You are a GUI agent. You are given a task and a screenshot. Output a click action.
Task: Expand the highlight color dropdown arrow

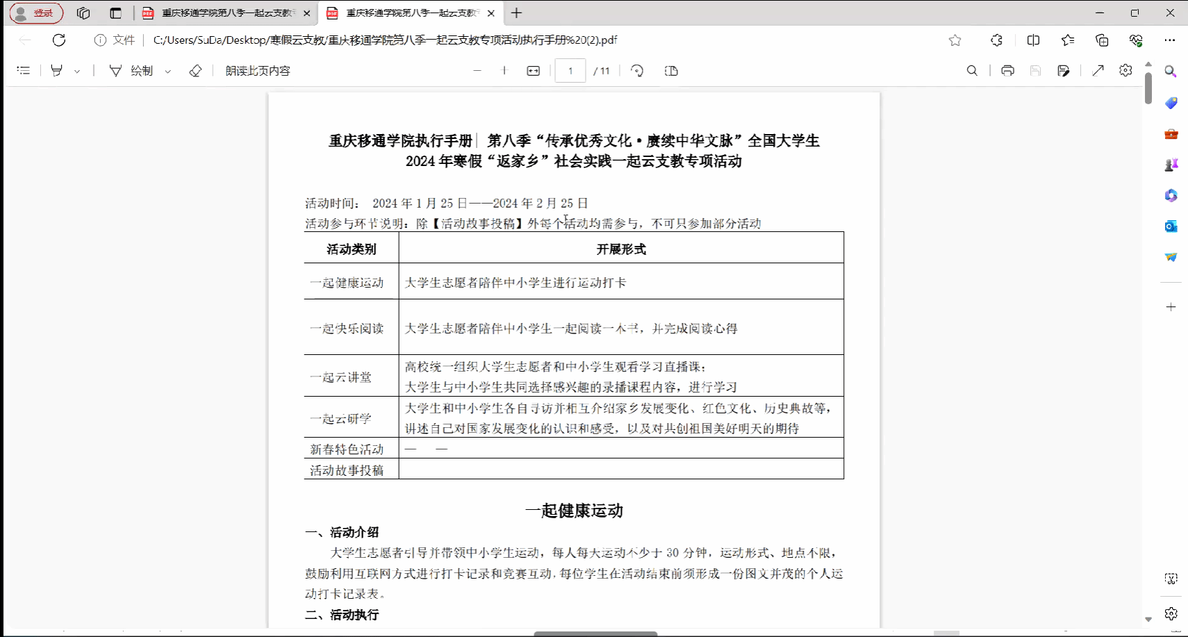coord(77,71)
